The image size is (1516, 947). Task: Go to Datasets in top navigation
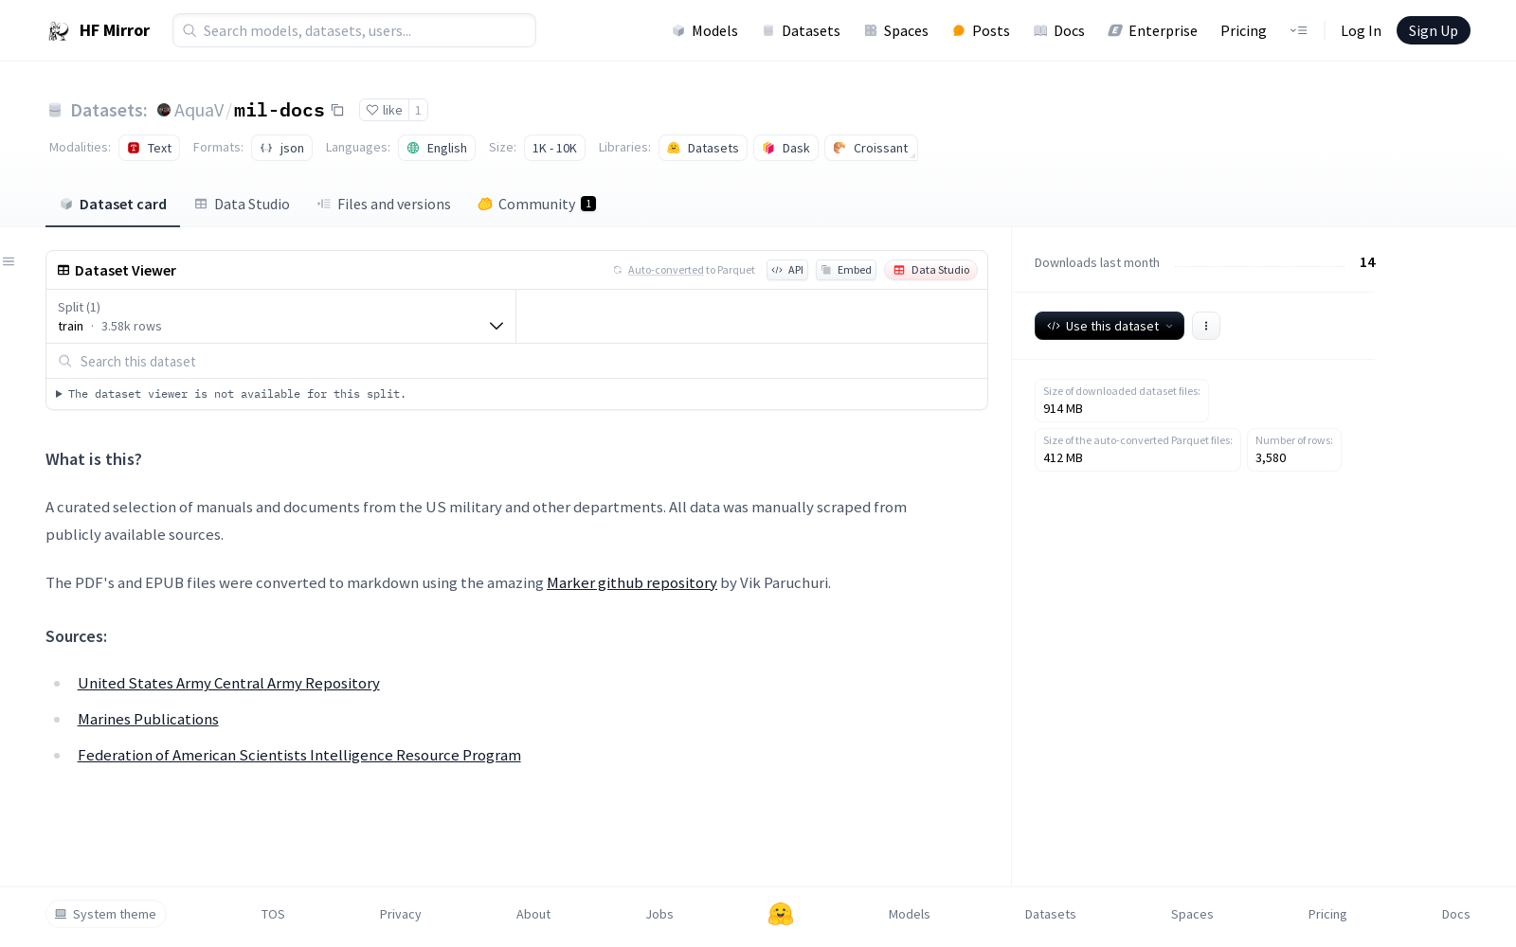[x=802, y=31]
